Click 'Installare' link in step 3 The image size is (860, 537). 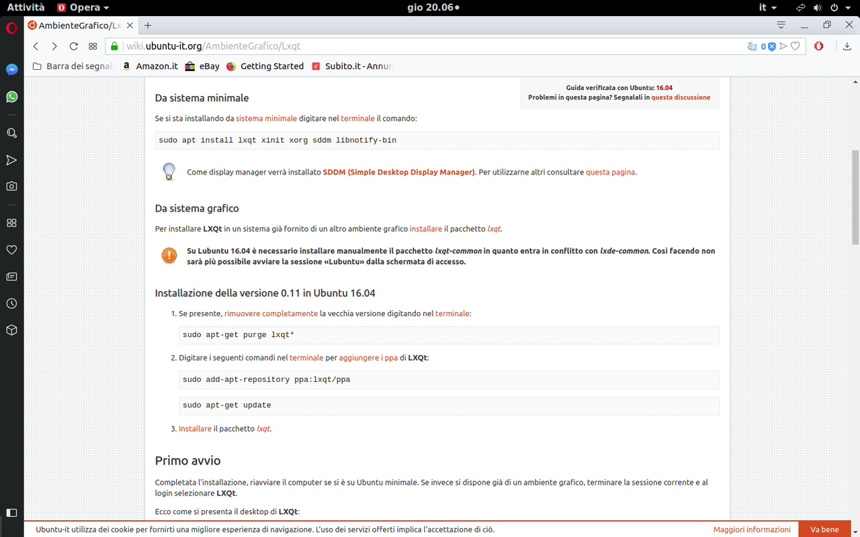pos(195,428)
